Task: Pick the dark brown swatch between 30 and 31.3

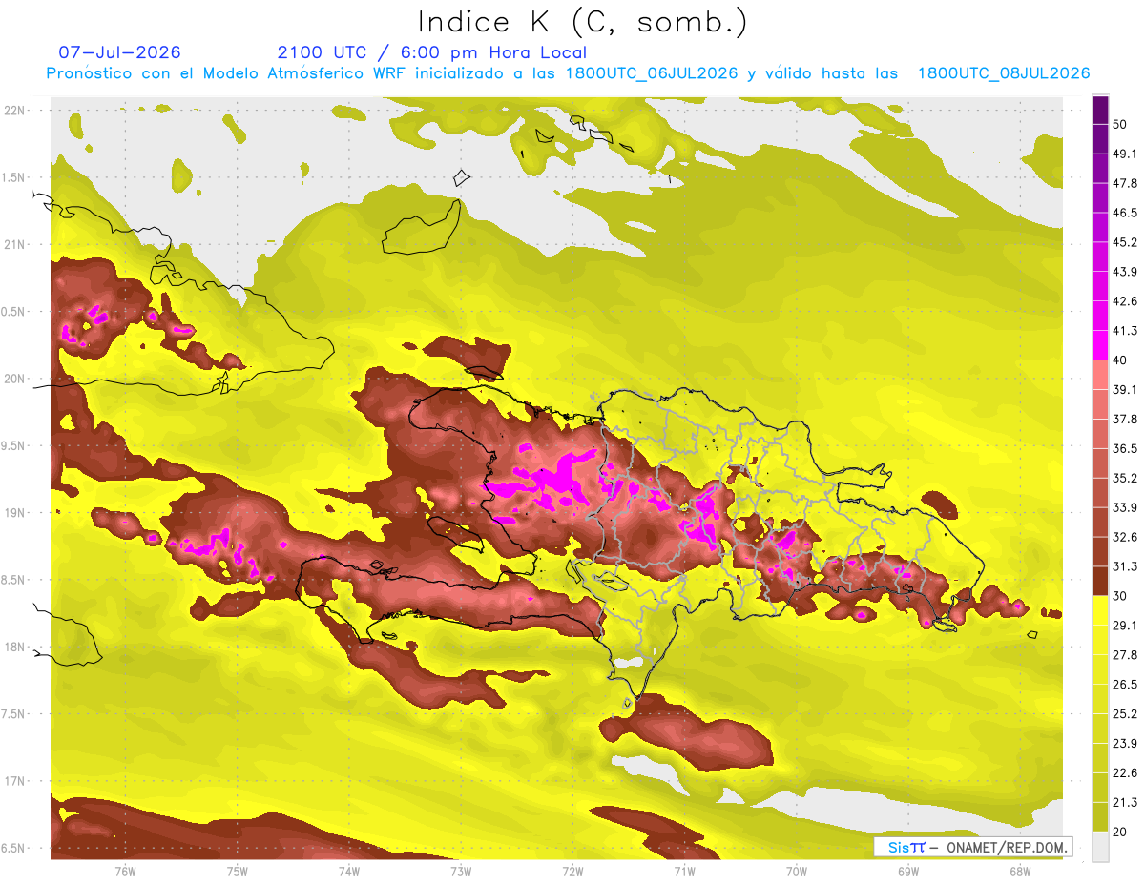Action: [1100, 582]
